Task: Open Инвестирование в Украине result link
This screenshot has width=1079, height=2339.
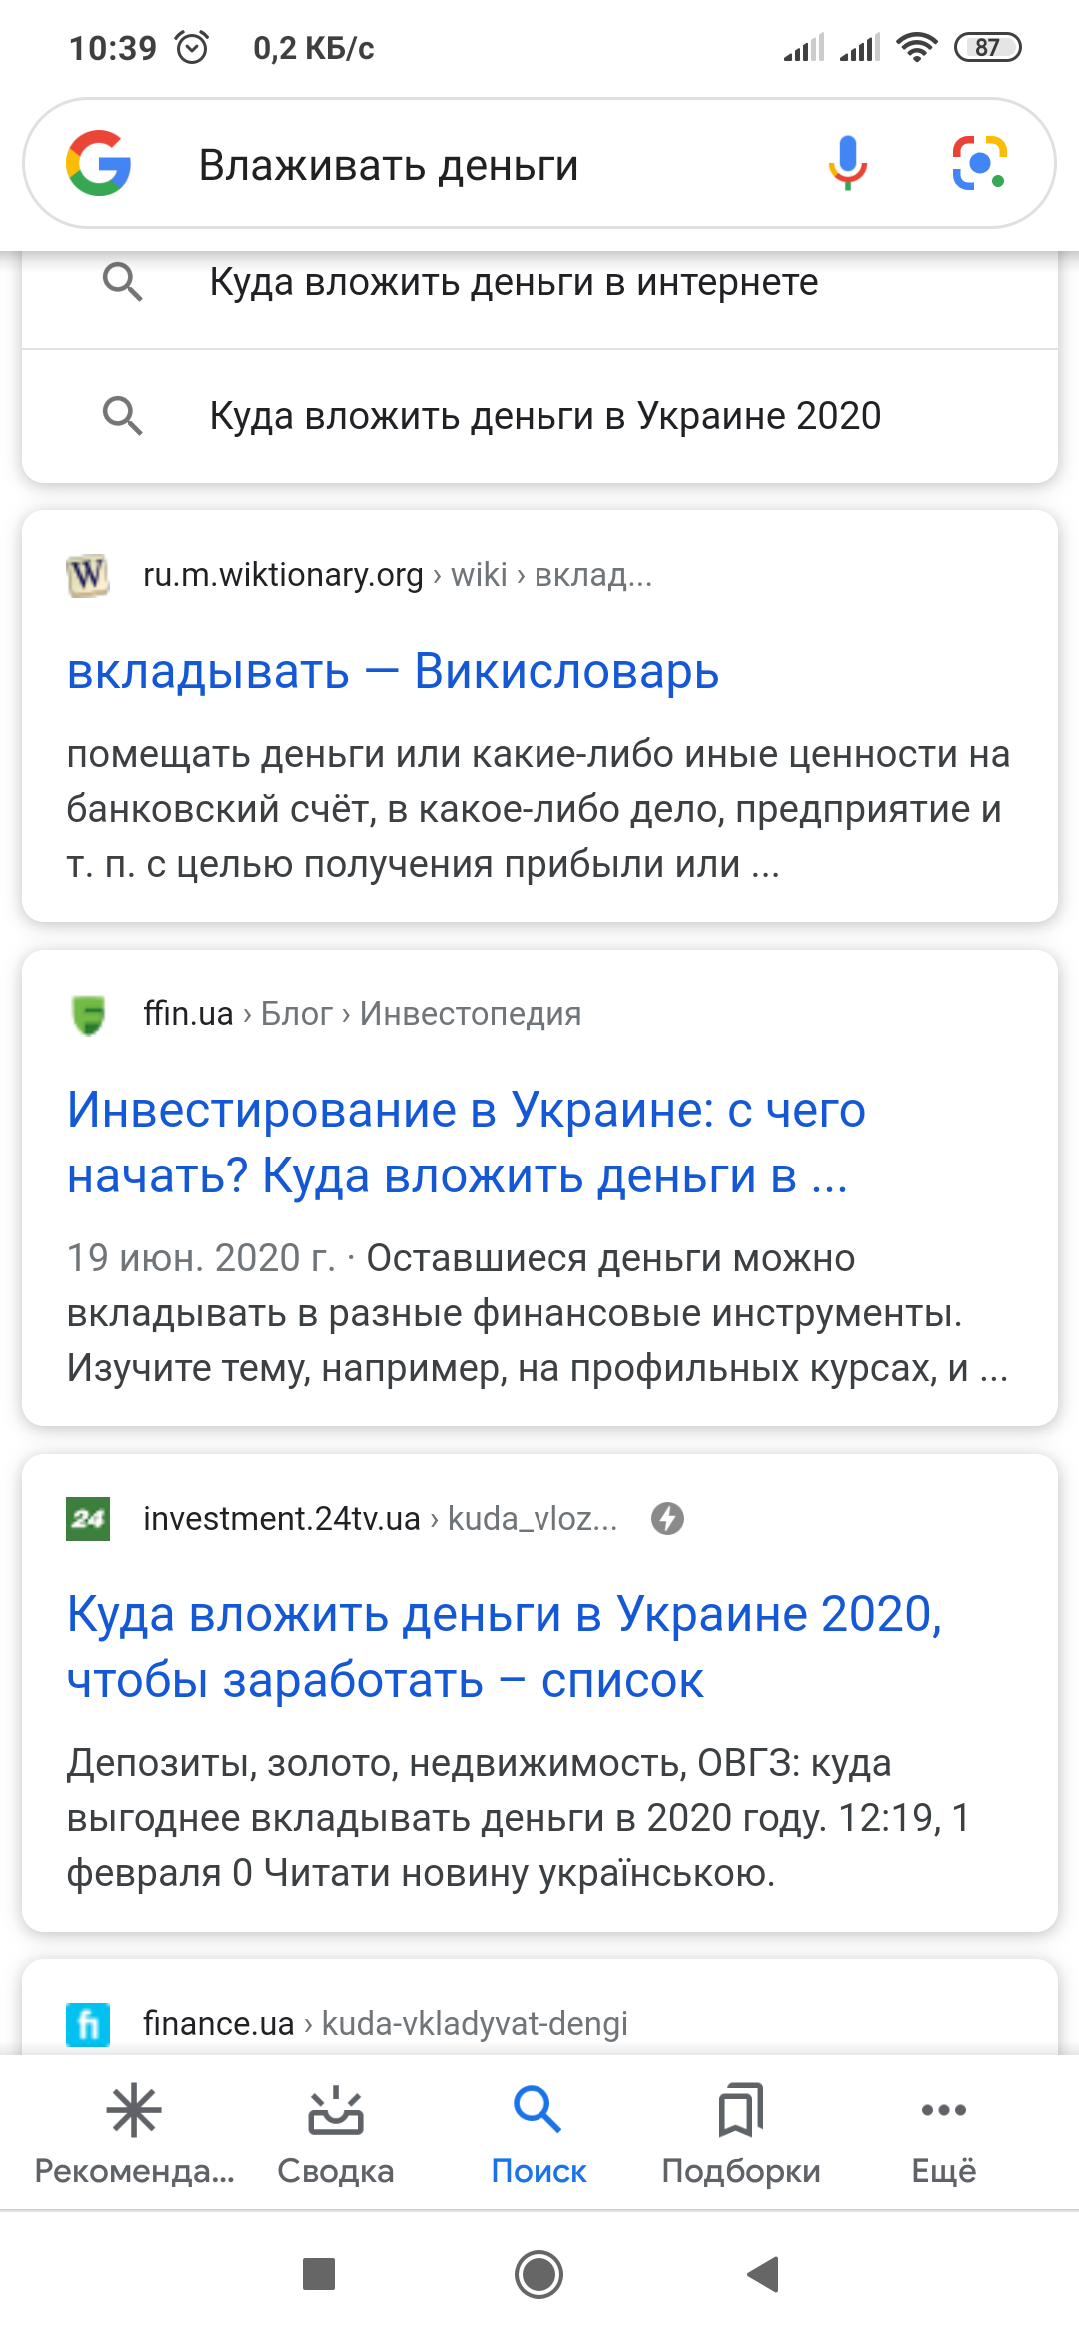Action: 466,1143
